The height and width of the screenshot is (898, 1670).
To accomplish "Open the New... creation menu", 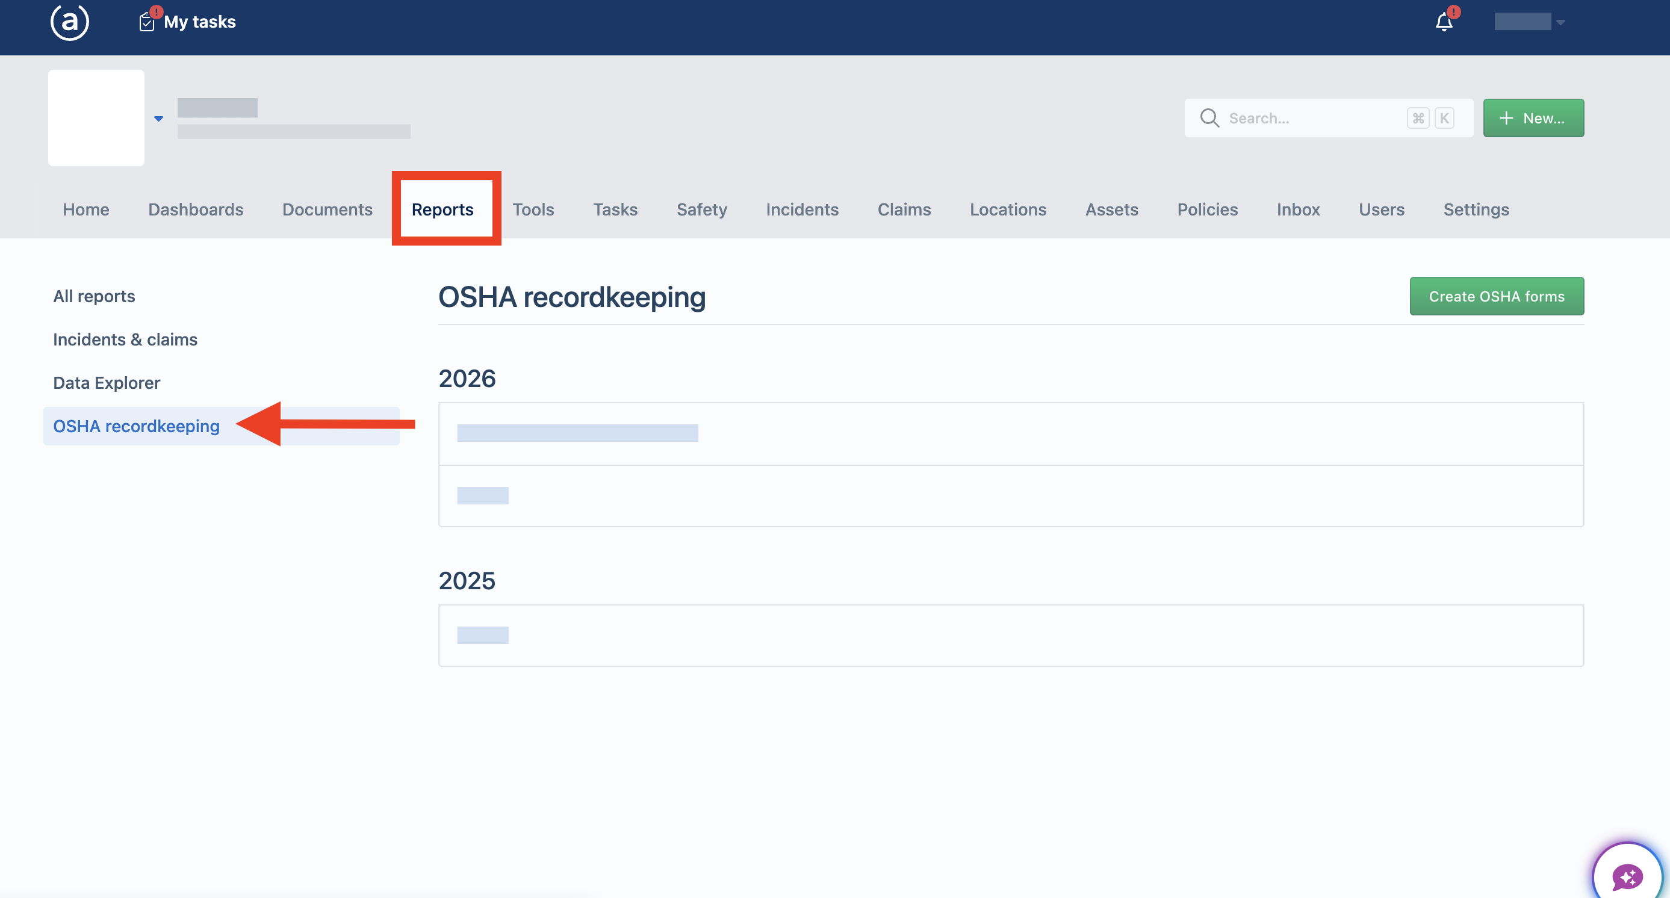I will (1533, 118).
